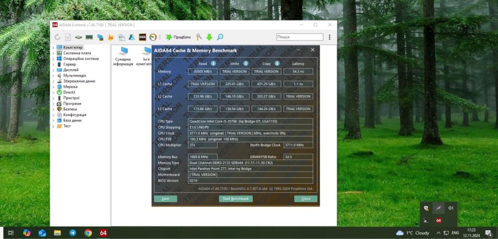The width and height of the screenshot is (498, 239).
Task: Click the CPU chip toolbar icon
Action: click(x=79, y=37)
